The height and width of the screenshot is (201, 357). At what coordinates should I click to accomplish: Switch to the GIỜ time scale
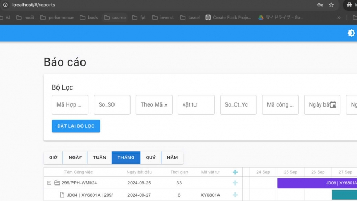[53, 157]
